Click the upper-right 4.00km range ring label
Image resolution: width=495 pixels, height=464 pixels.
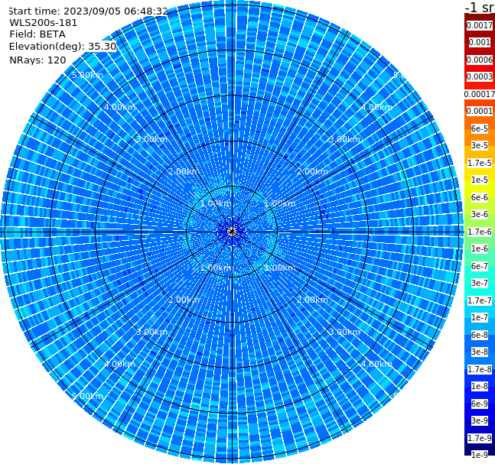pos(376,107)
